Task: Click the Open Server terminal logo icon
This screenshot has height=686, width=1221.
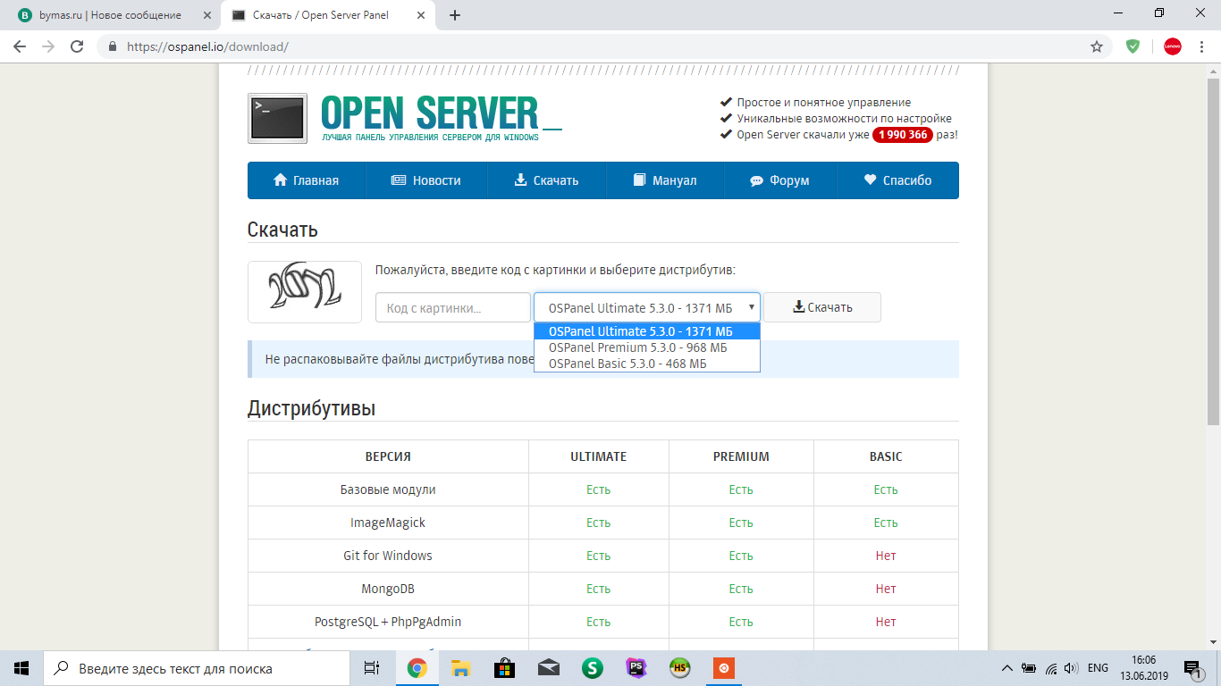Action: tap(277, 118)
